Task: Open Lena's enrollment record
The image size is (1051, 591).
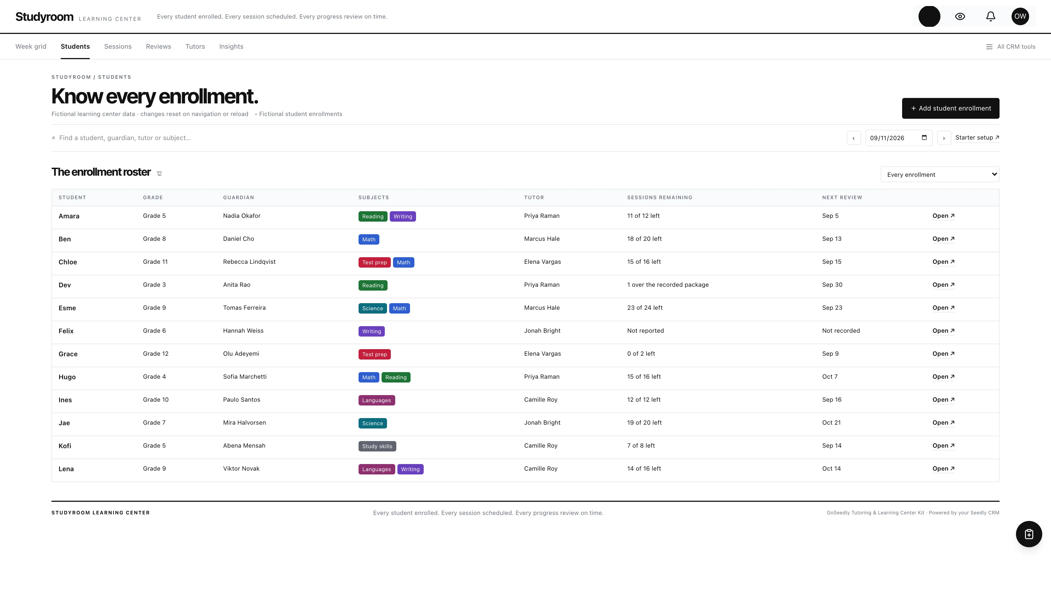Action: 943,469
